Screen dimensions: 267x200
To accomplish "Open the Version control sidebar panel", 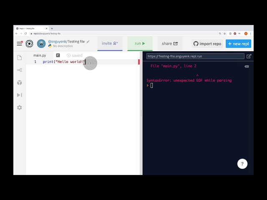I will (20, 70).
